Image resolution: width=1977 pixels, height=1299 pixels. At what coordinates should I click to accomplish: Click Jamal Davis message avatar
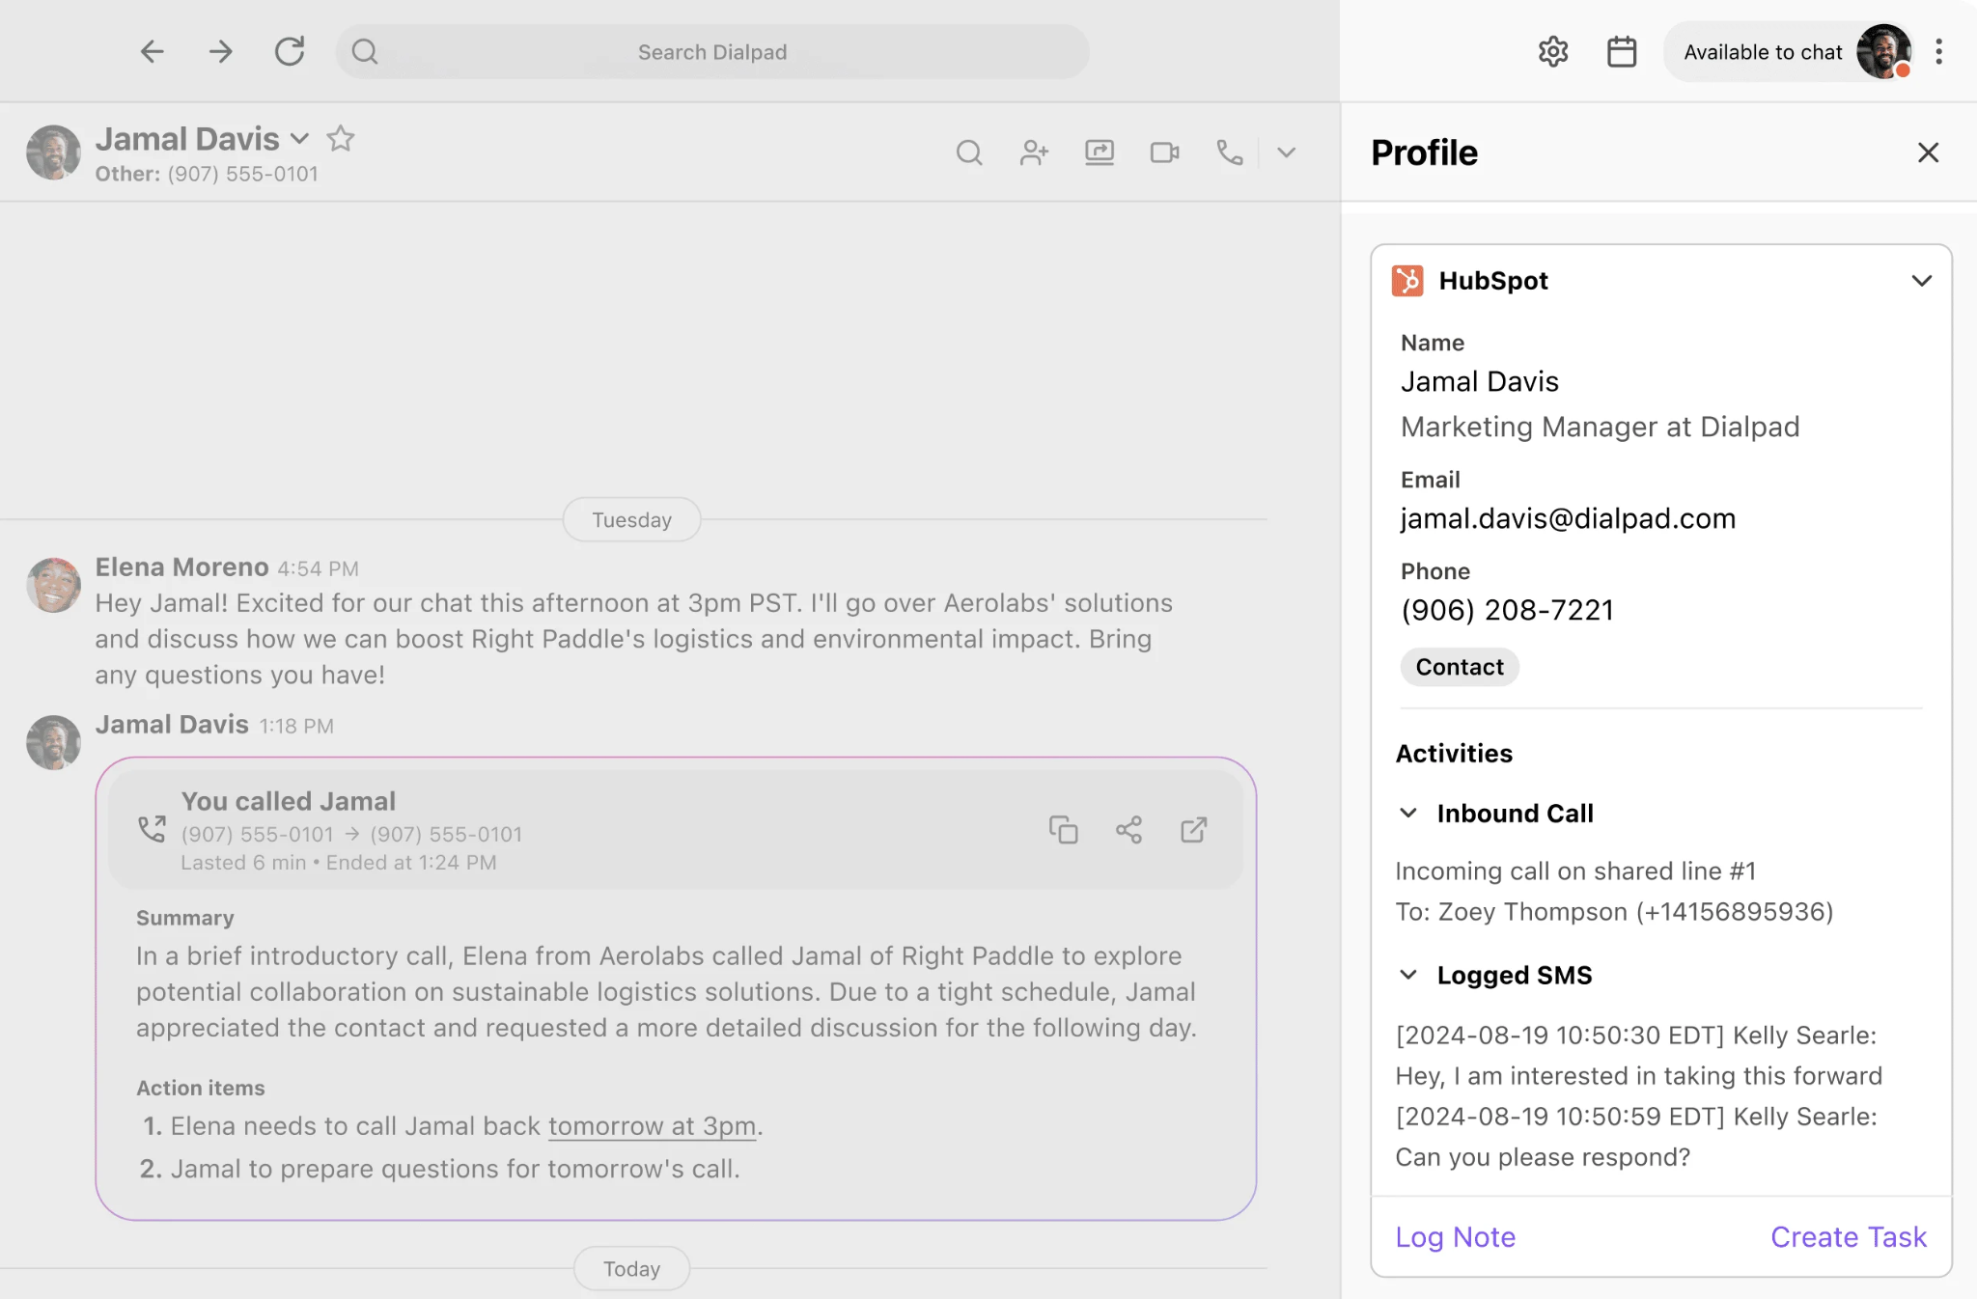pyautogui.click(x=53, y=742)
